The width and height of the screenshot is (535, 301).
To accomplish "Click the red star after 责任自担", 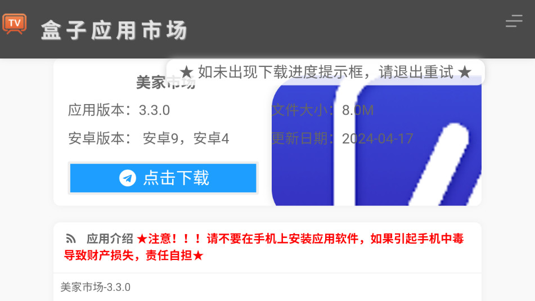I will coord(198,255).
